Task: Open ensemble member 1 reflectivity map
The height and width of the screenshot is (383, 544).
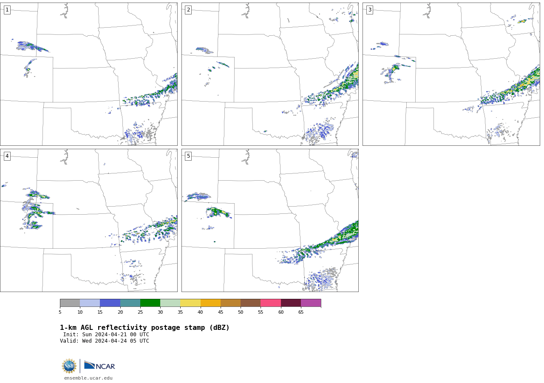Action: [x=88, y=74]
